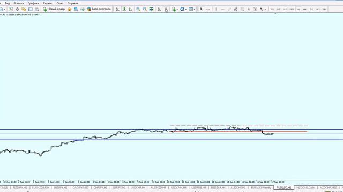Switch timeframe to M1
The image size is (343, 192).
pos(272,9)
